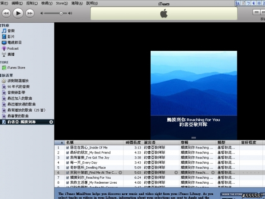Image resolution: width=265 pixels, height=199 pixels.
Task: Click the Previous track rewind button
Action: (6, 13)
